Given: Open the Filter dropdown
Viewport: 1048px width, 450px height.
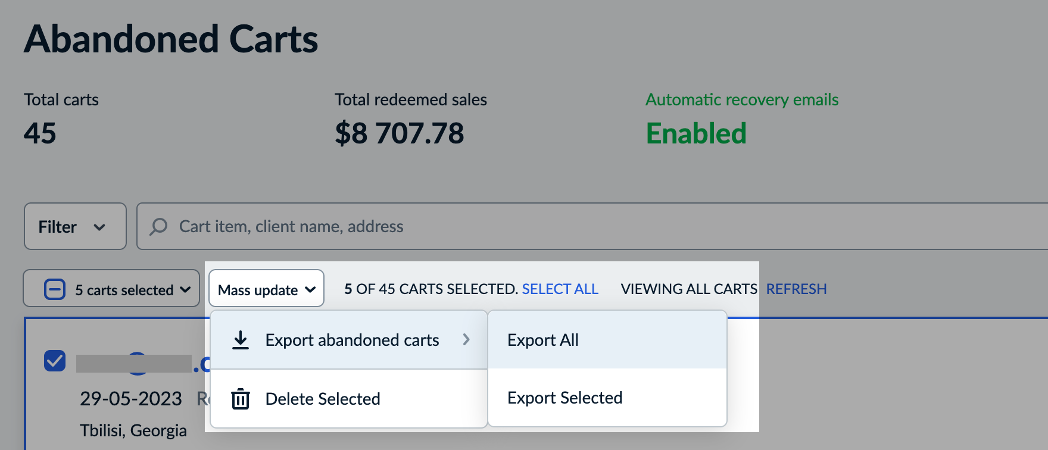Looking at the screenshot, I should point(74,226).
